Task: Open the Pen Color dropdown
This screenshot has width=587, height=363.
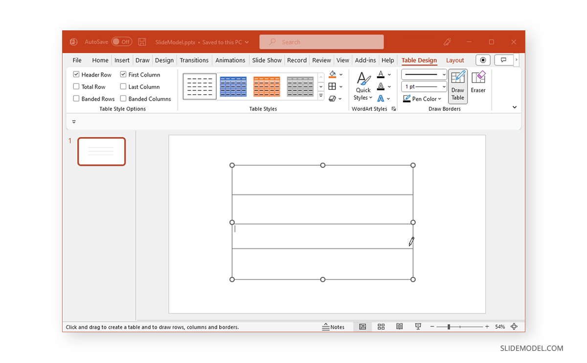Action: [x=422, y=99]
